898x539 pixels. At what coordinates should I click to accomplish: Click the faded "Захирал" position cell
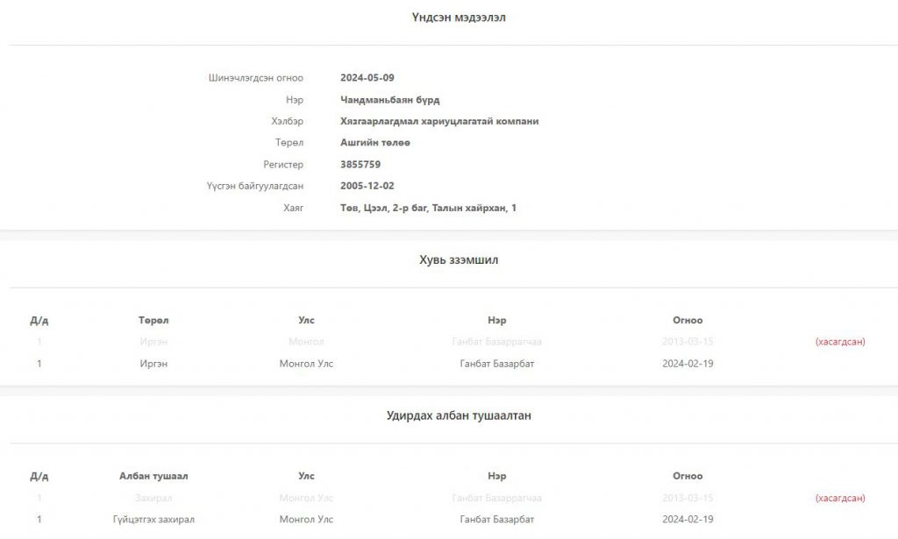click(x=153, y=498)
